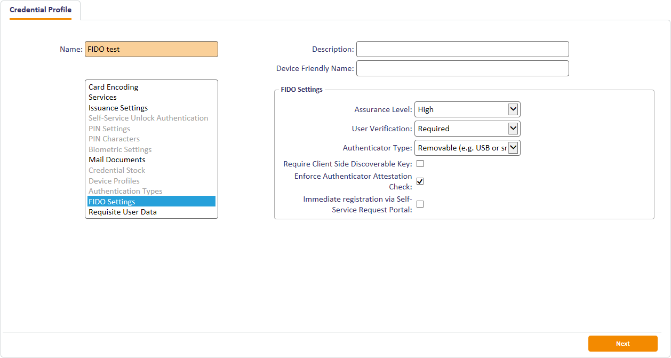Select Services in the settings list
The image size is (671, 358).
tap(102, 97)
